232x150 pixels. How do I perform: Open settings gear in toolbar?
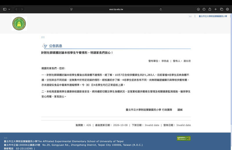click(227, 9)
